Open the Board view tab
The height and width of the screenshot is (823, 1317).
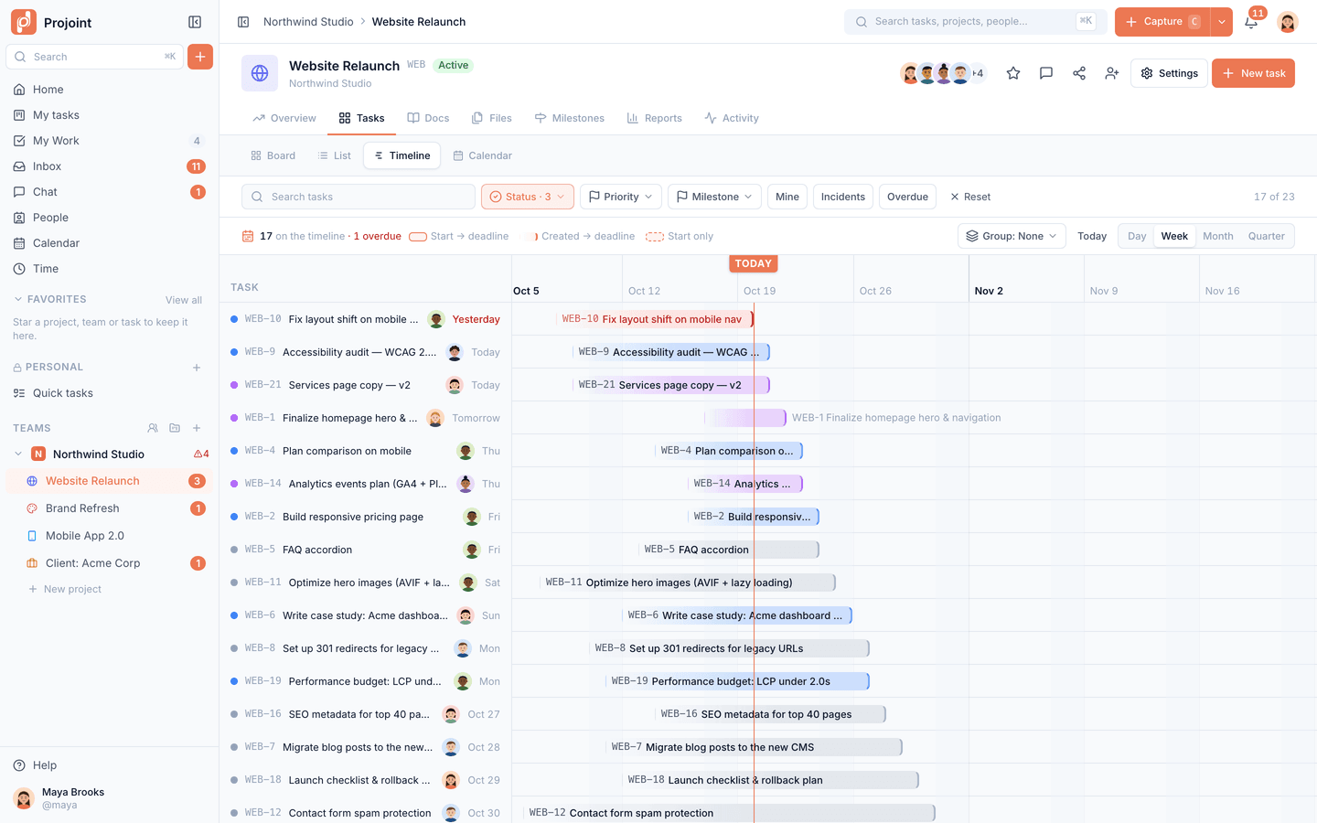(x=273, y=155)
